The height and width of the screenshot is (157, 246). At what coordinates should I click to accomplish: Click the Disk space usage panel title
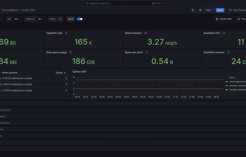56,53
